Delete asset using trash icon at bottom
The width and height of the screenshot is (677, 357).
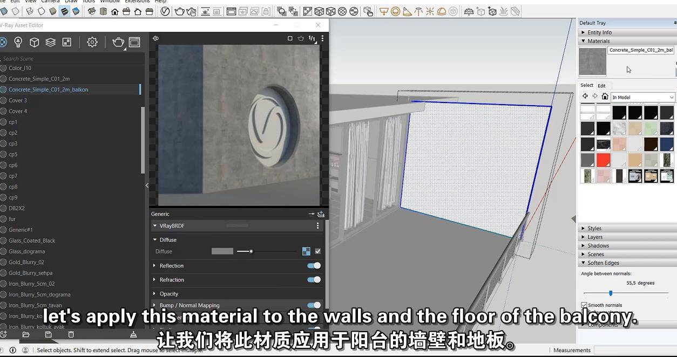tap(71, 334)
